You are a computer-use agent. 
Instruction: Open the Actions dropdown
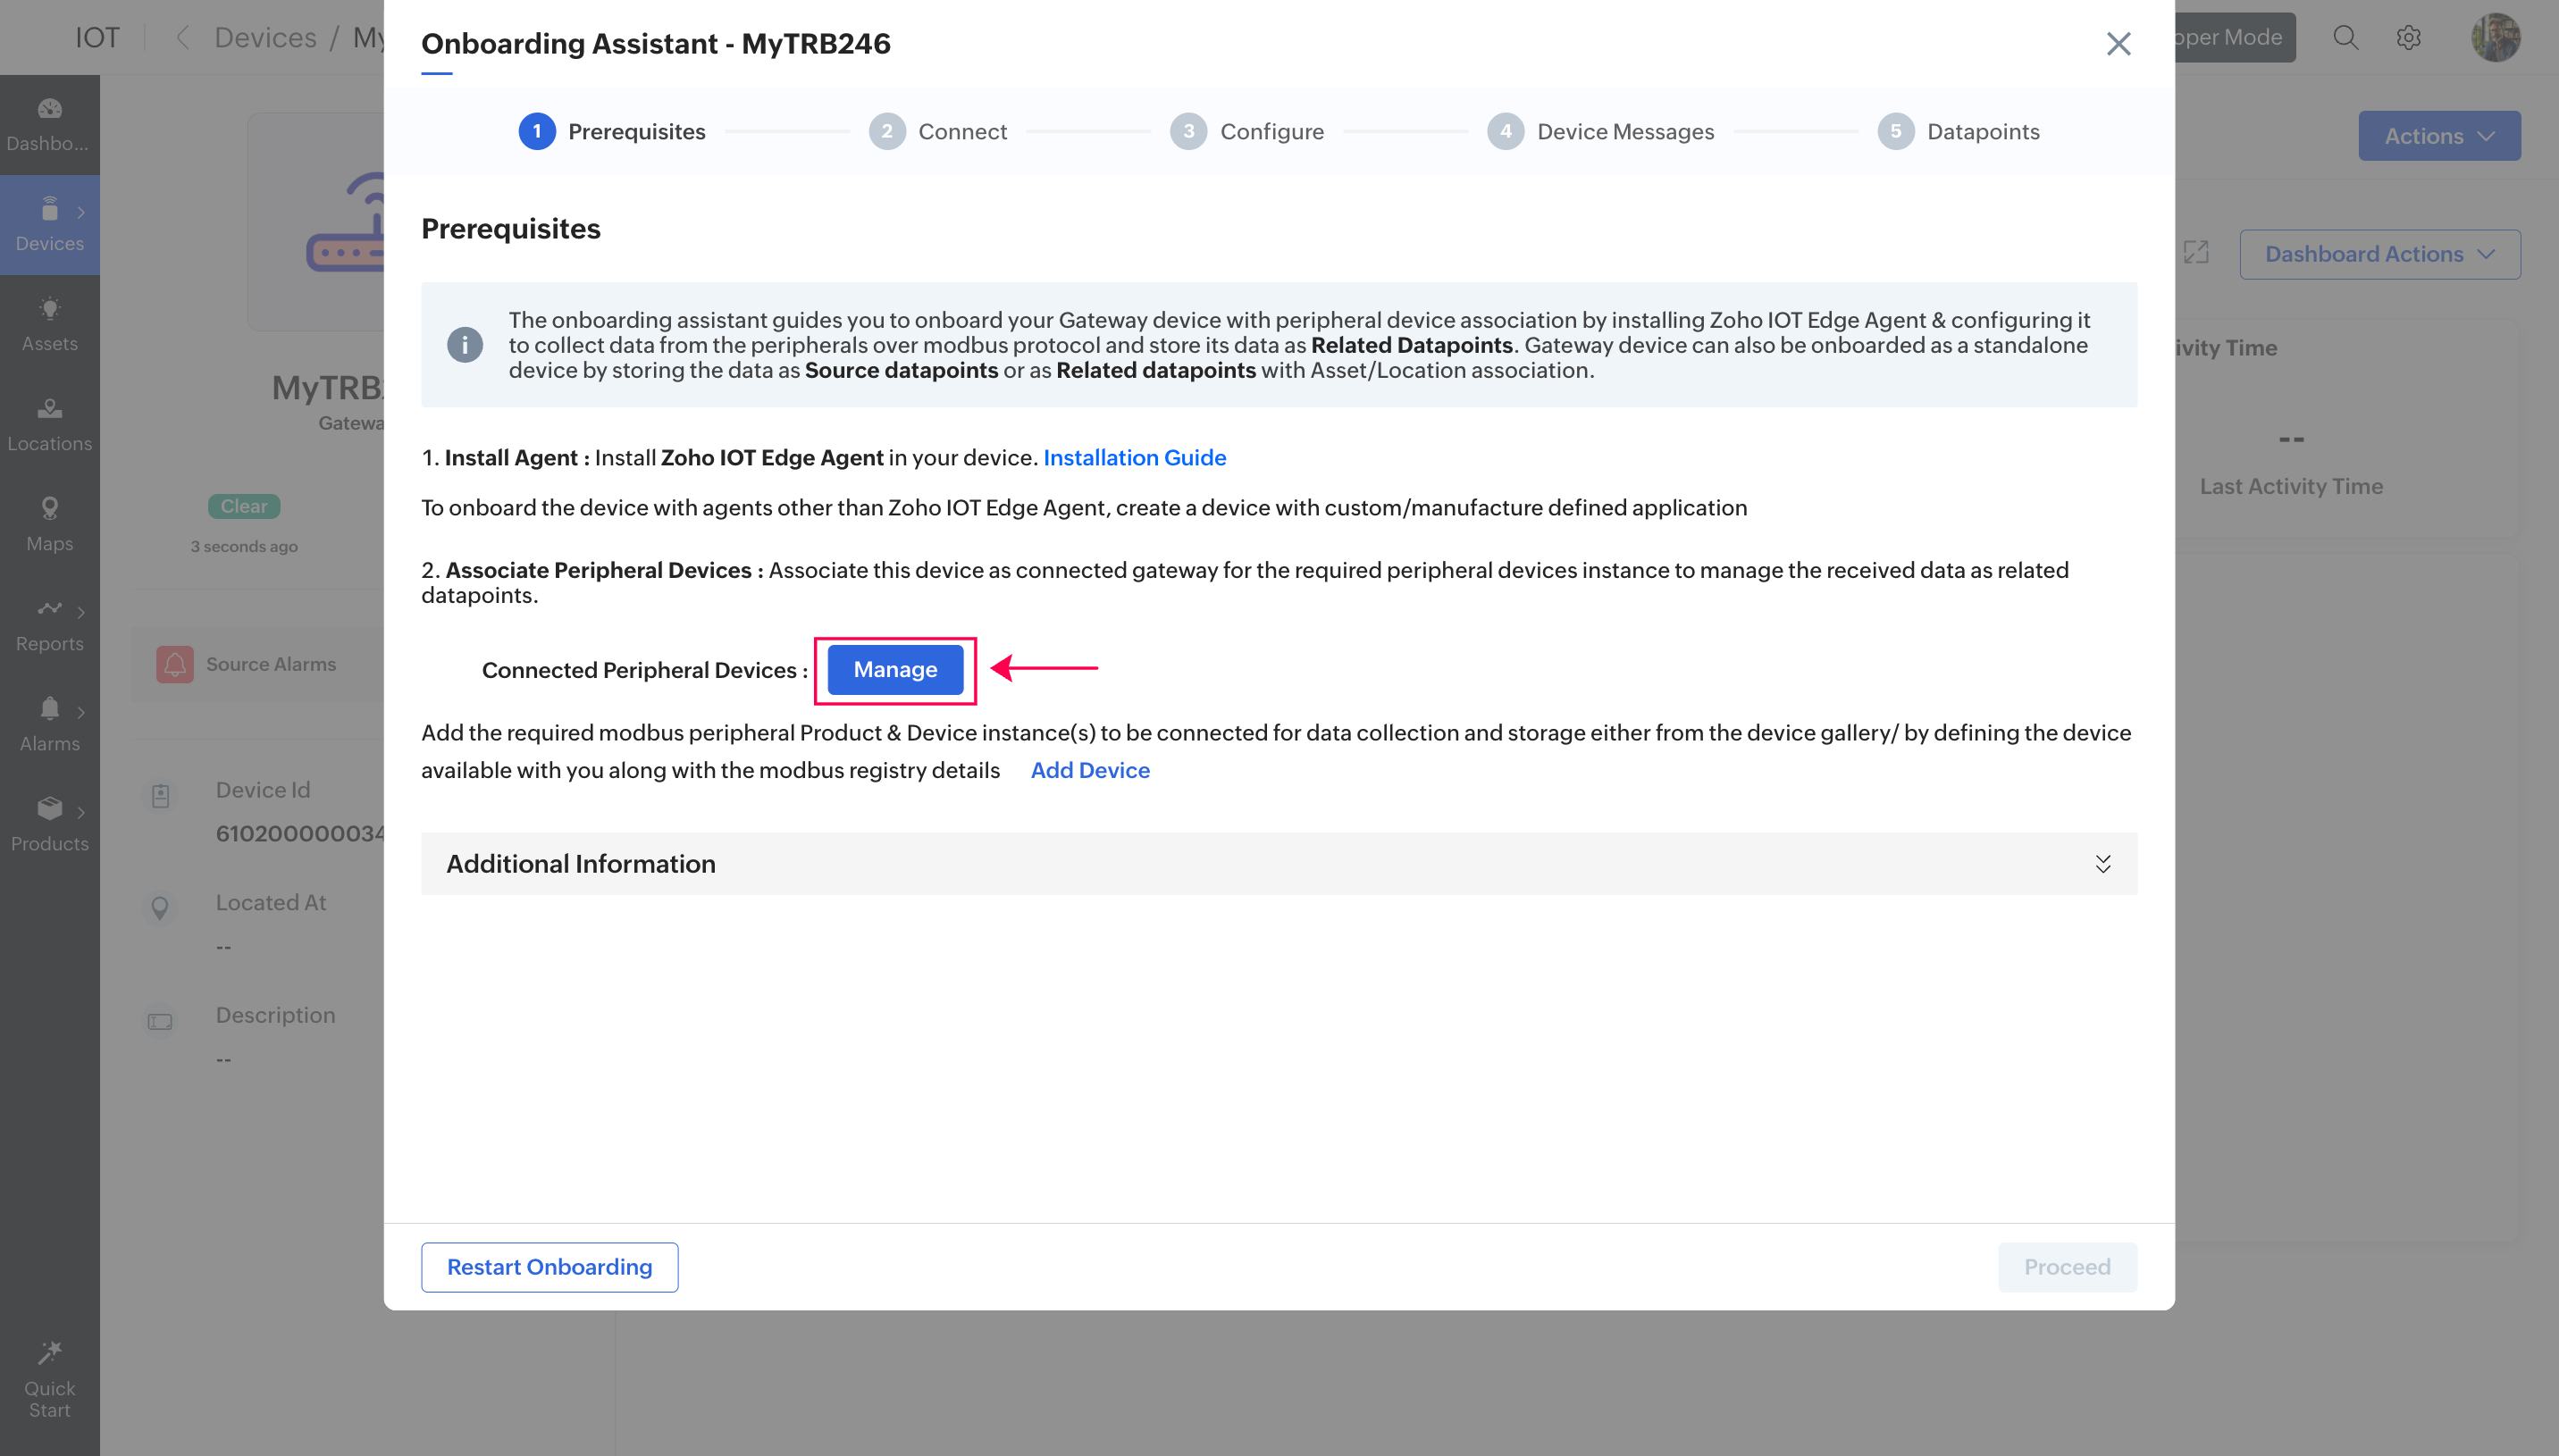[2438, 136]
